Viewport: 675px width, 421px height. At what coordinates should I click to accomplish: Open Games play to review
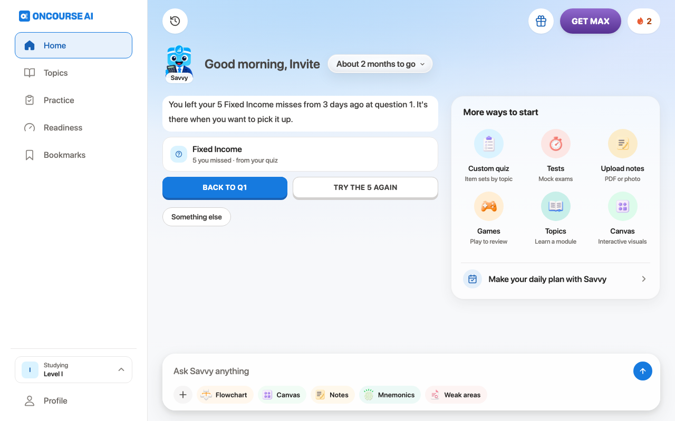(x=489, y=218)
